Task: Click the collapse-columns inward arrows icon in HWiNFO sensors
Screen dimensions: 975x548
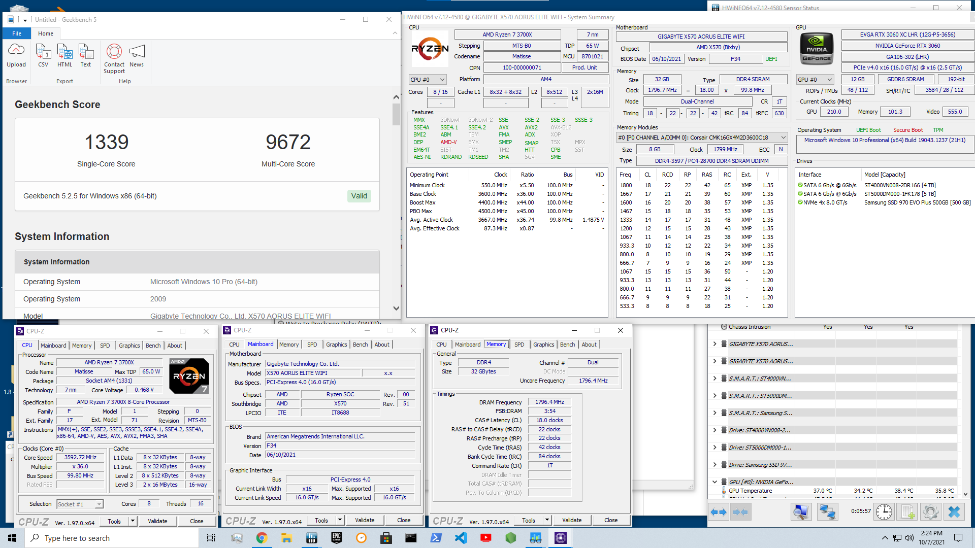Action: [740, 512]
